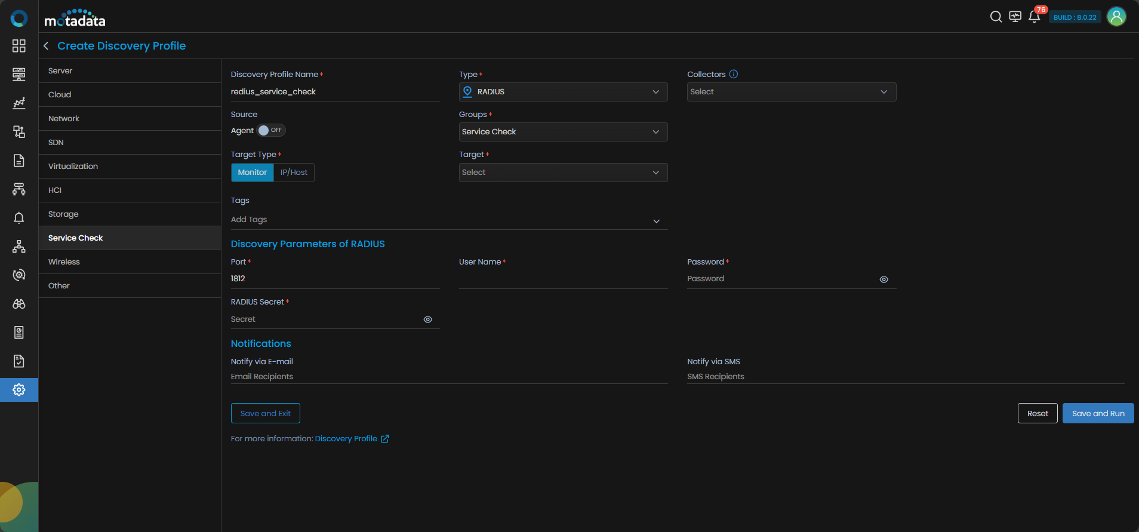Select the Server category
Image resolution: width=1139 pixels, height=532 pixels.
(130, 71)
